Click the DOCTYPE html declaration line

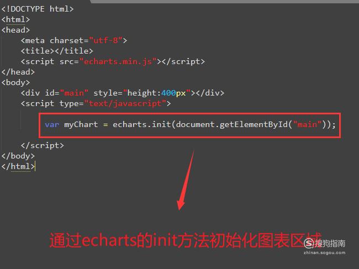38,9
